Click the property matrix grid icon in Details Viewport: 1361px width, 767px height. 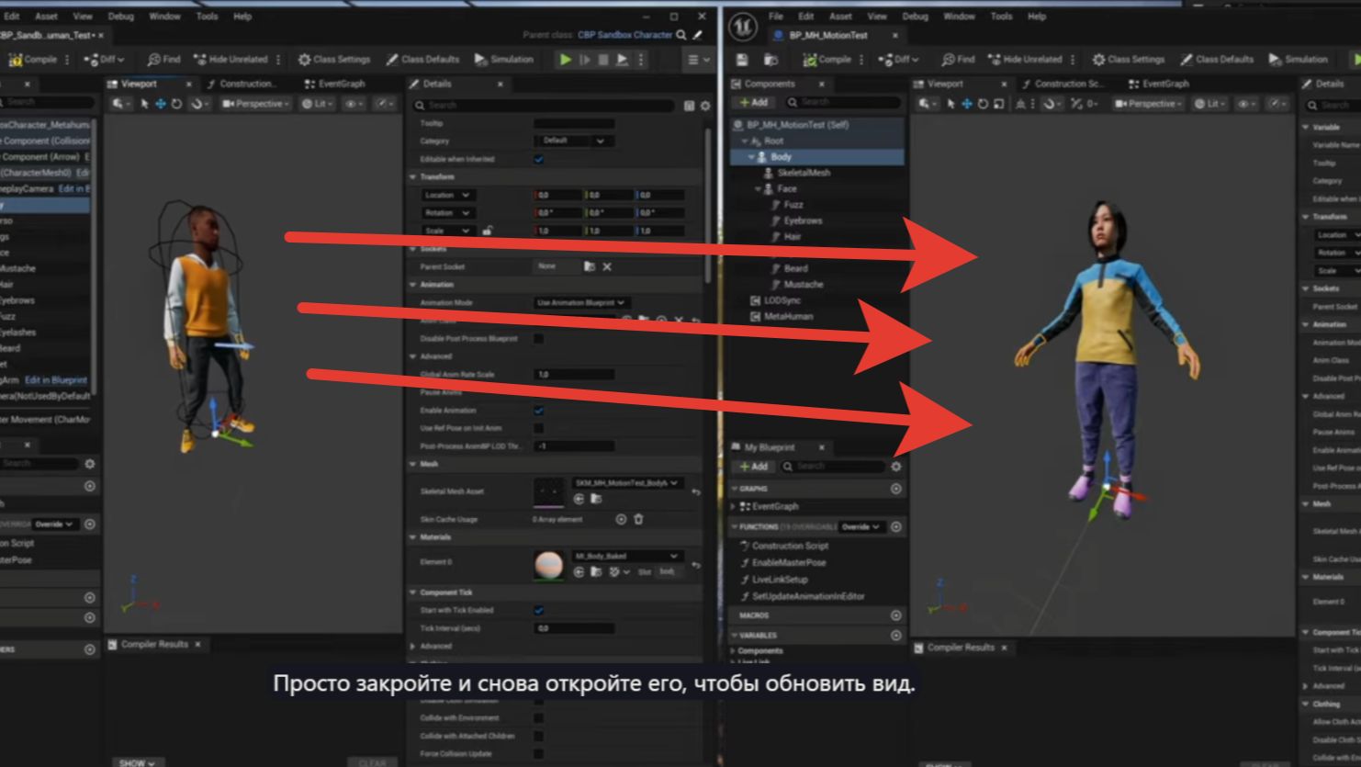coord(689,106)
